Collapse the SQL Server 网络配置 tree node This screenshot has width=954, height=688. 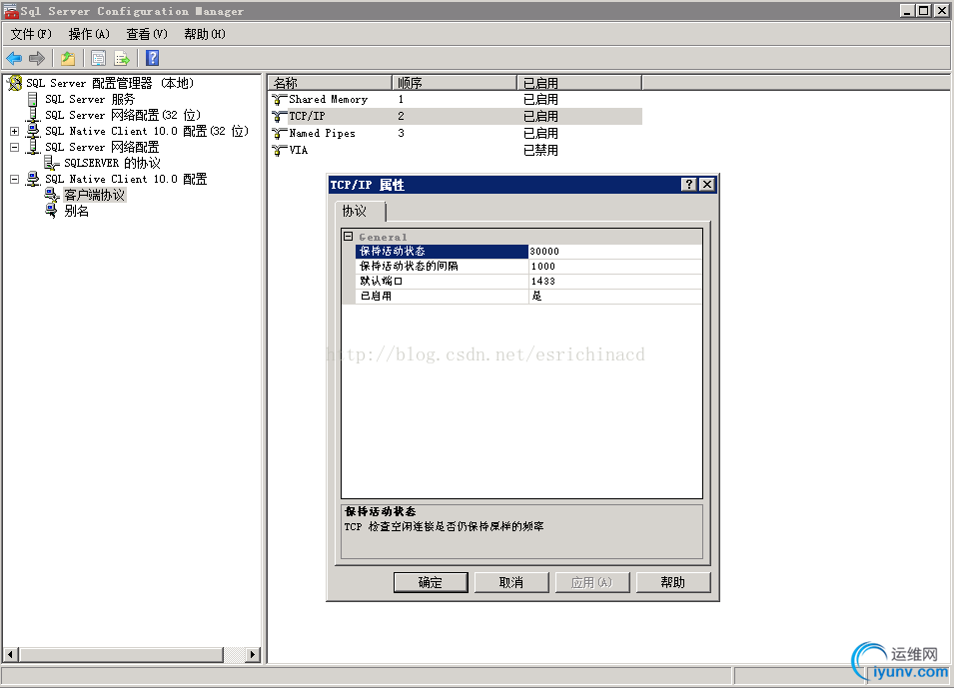tap(15, 147)
